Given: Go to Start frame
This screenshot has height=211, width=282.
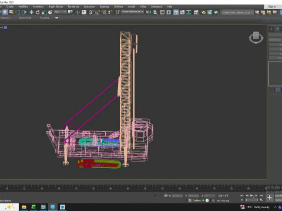Looking at the screenshot, I should [242, 195].
